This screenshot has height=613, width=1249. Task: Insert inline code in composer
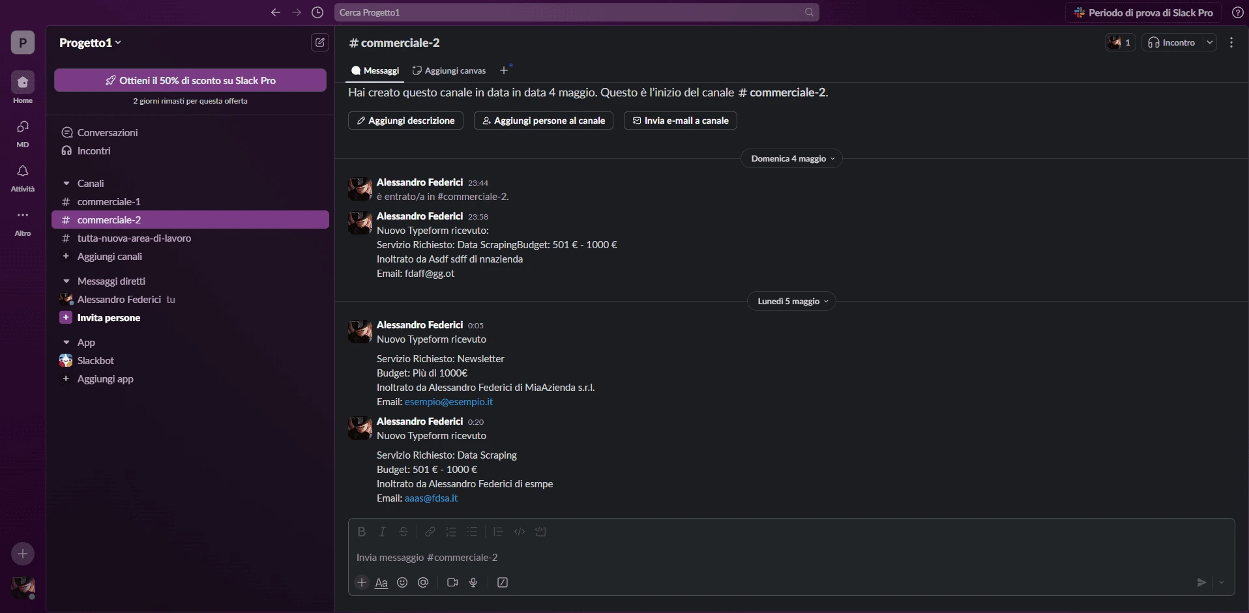tap(520, 532)
